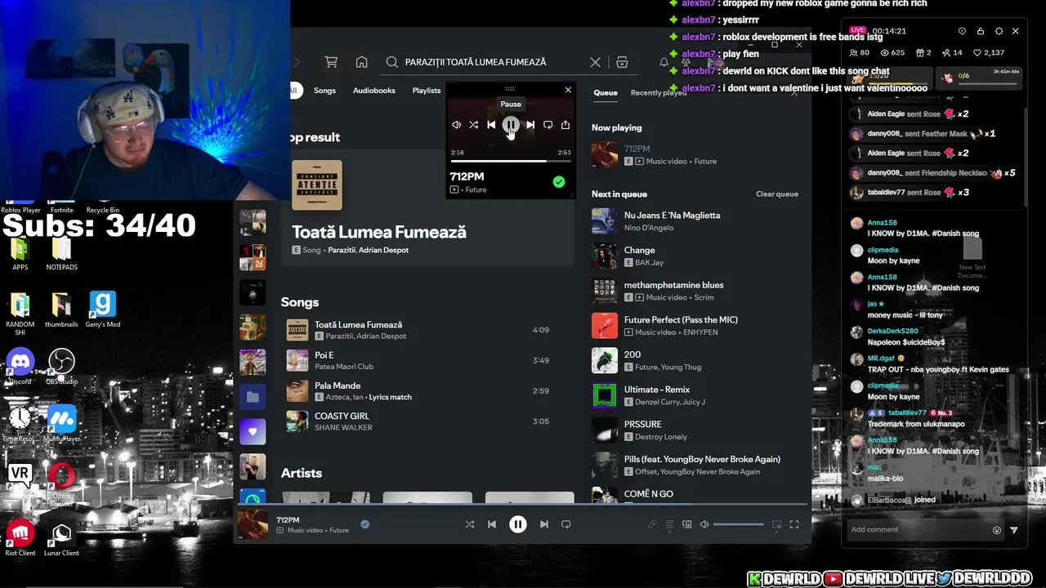Open the Patea Maori Club artist link
This screenshot has height=588, width=1046.
pos(344,367)
